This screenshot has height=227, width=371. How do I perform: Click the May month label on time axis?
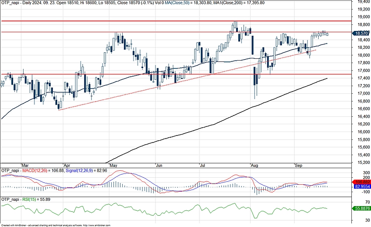click(x=113, y=166)
